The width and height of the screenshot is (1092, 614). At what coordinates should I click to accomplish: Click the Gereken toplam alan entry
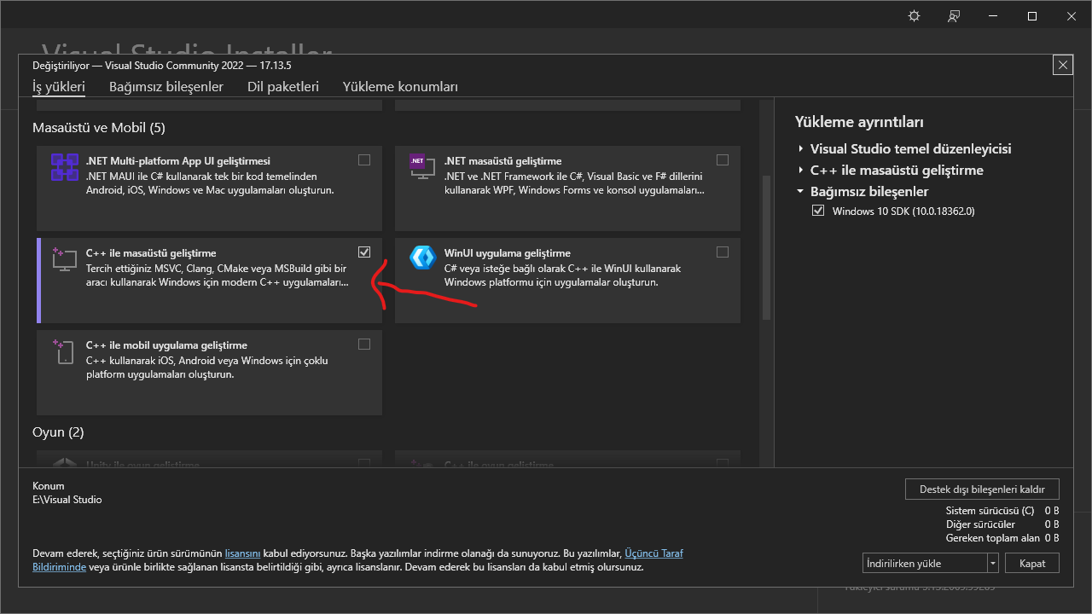click(1002, 538)
